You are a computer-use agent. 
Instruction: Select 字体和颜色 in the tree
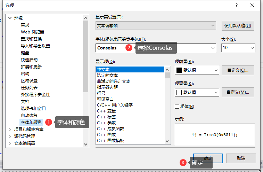31,123
